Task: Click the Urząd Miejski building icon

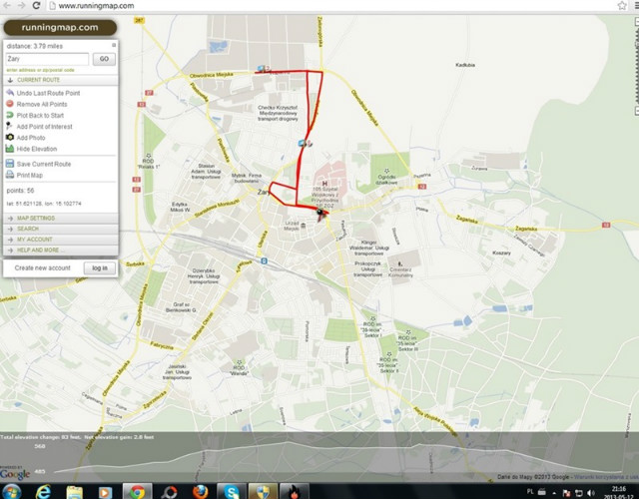Action: (x=304, y=226)
